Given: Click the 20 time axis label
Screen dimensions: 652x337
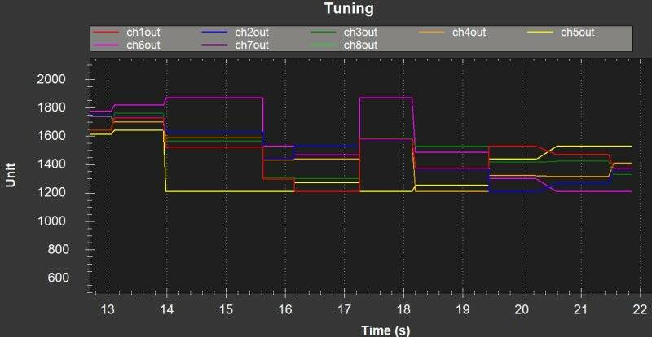Looking at the screenshot, I should click(522, 309).
